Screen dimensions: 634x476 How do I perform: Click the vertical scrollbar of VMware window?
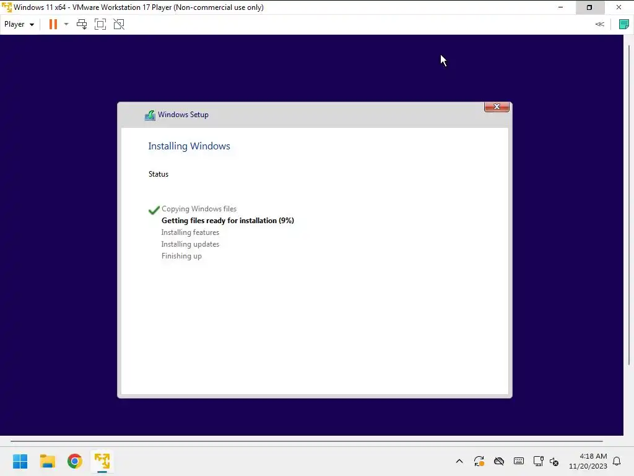click(629, 205)
